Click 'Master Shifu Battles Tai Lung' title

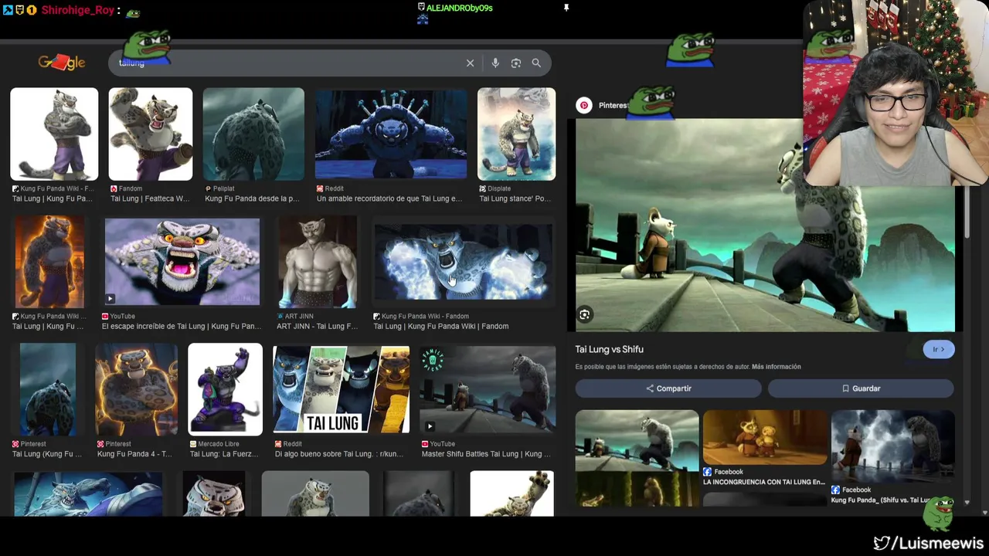[x=486, y=454]
